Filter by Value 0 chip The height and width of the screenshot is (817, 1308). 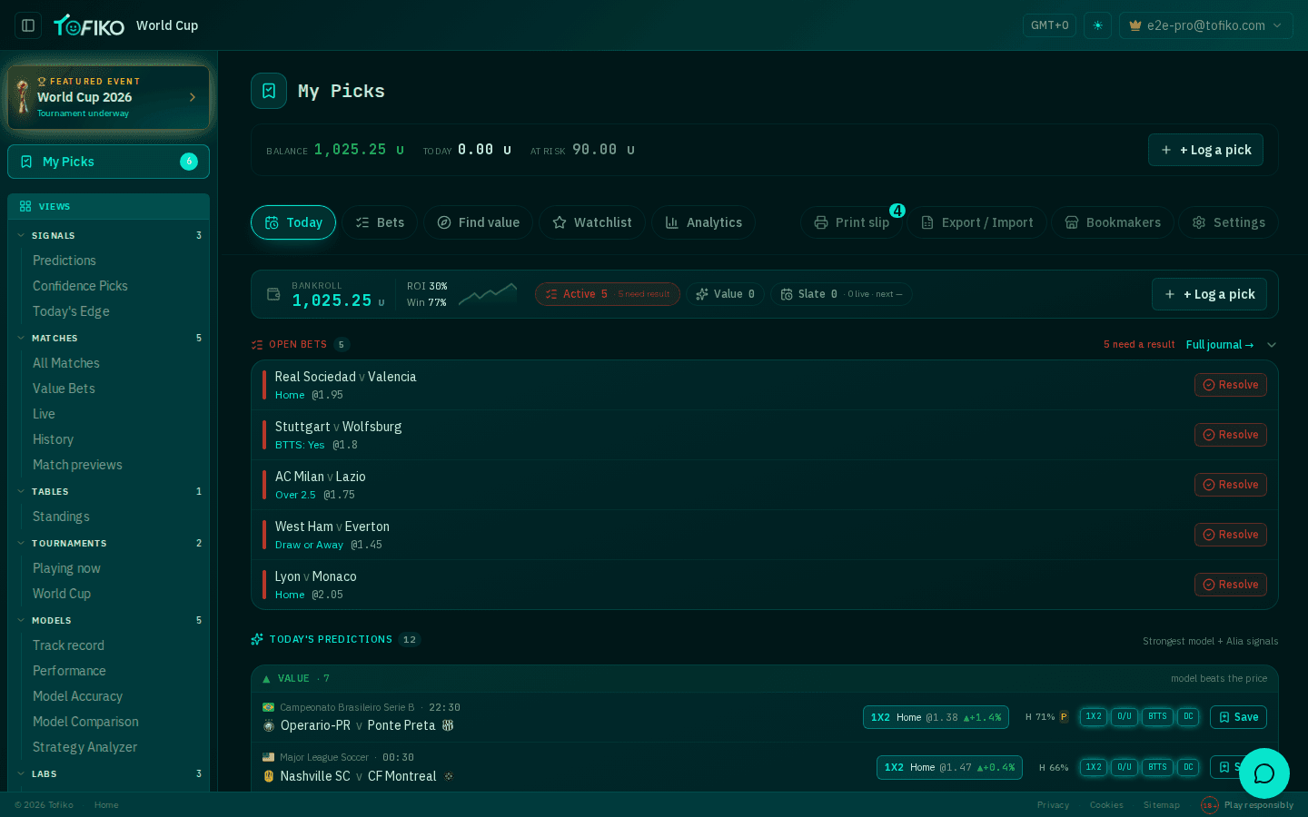726,294
